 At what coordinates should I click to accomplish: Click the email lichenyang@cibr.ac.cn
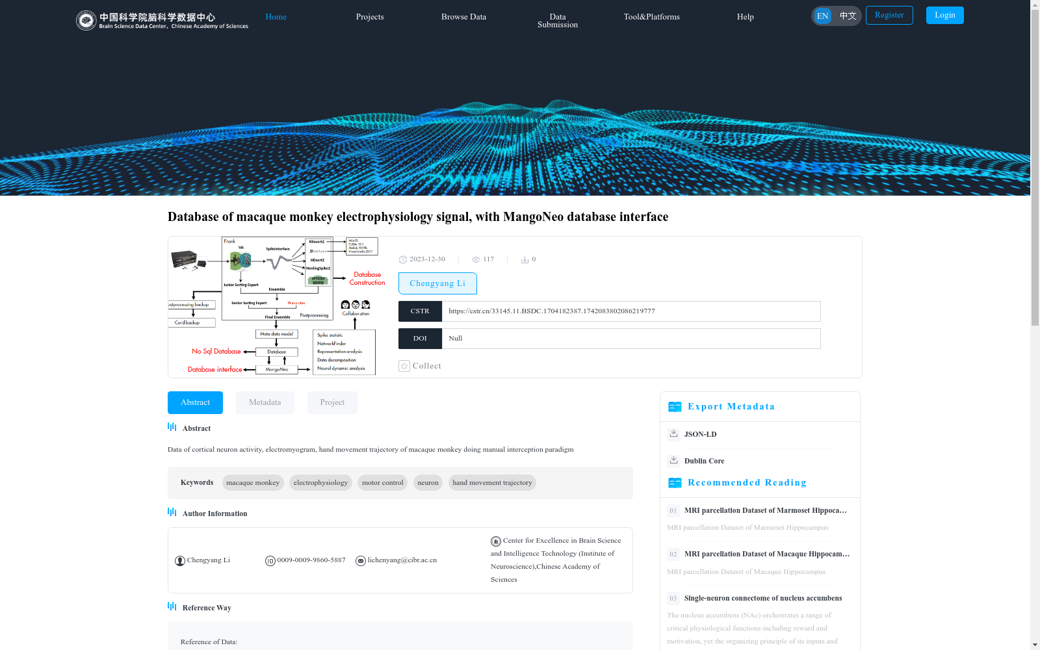click(x=402, y=560)
